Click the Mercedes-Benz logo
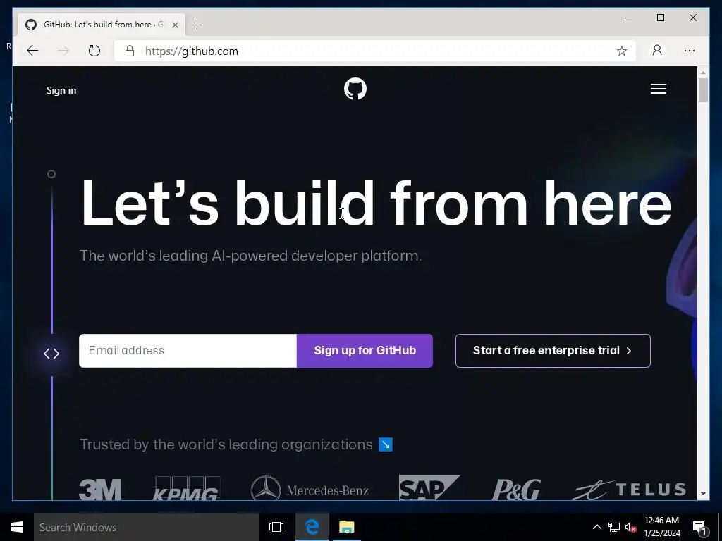The width and height of the screenshot is (722, 541). [x=310, y=489]
